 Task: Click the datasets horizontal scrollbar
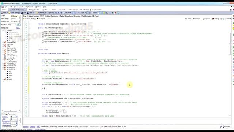click(11, 111)
